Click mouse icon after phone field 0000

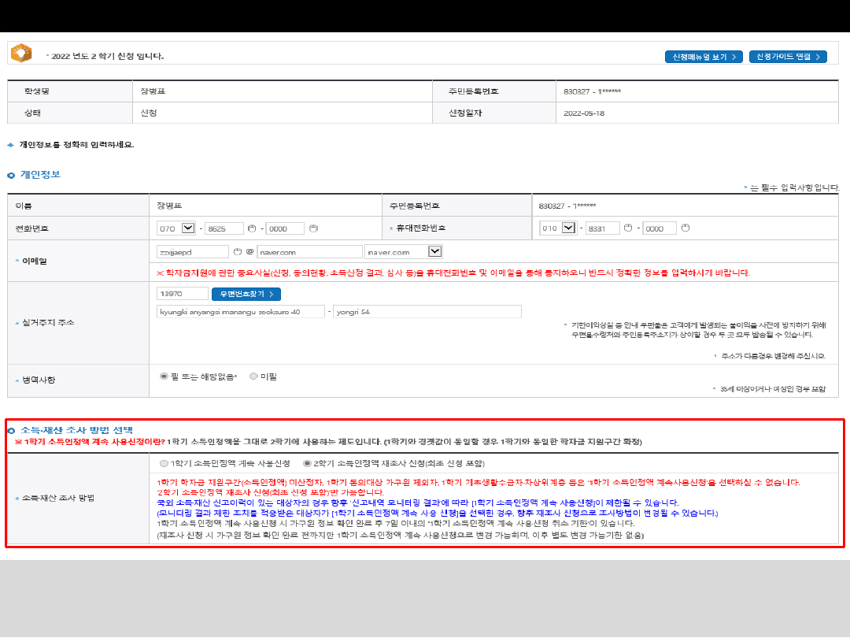pyautogui.click(x=313, y=228)
